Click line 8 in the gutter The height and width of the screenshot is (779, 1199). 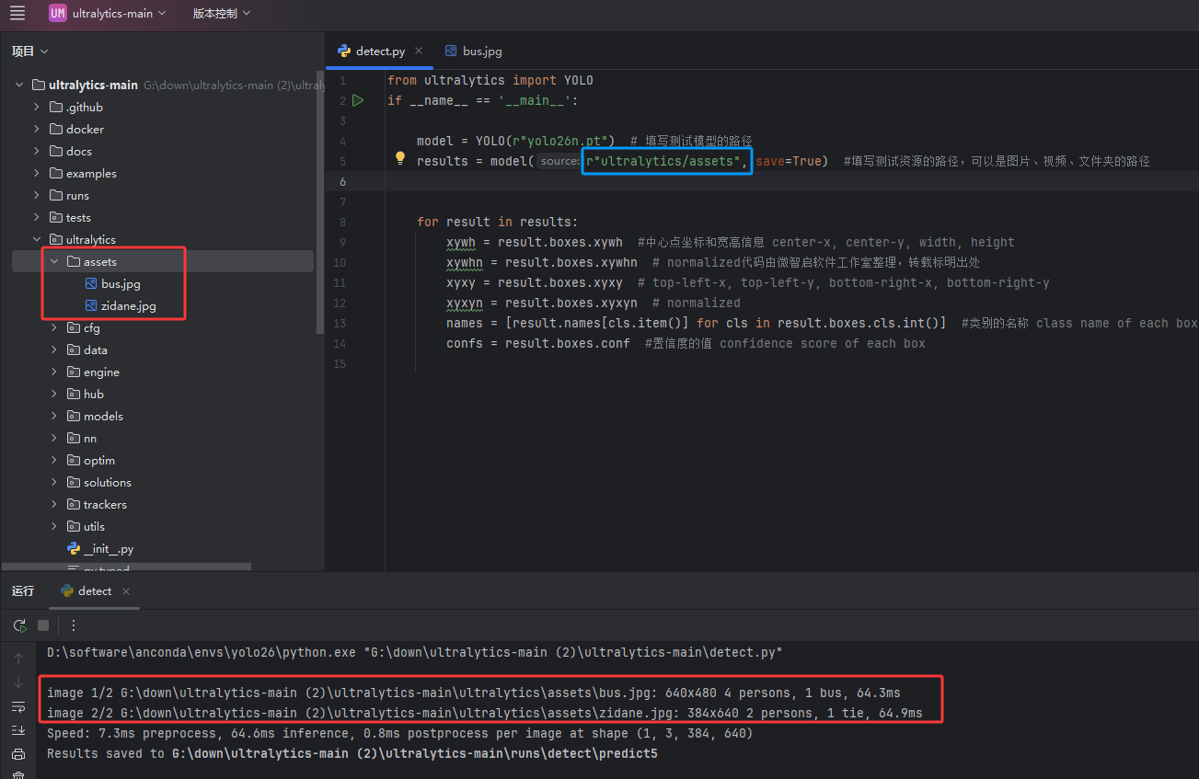click(341, 222)
